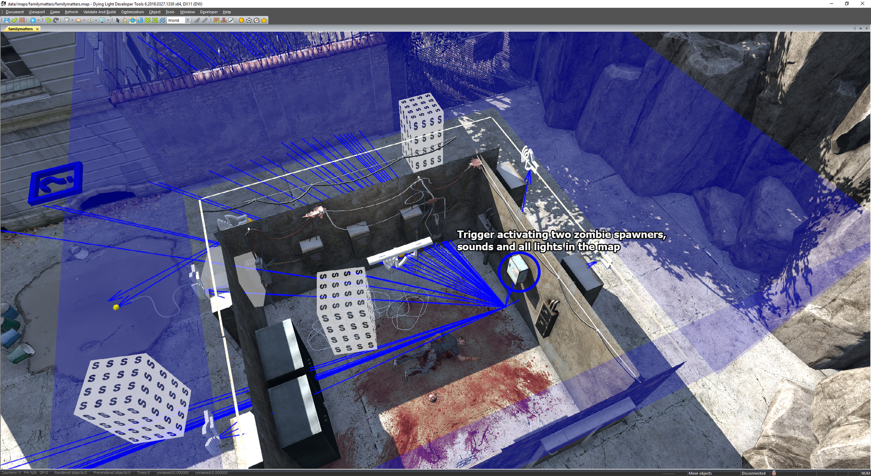This screenshot has height=476, width=871.
Task: Click the Rendered objects:0 status entry
Action: point(70,473)
